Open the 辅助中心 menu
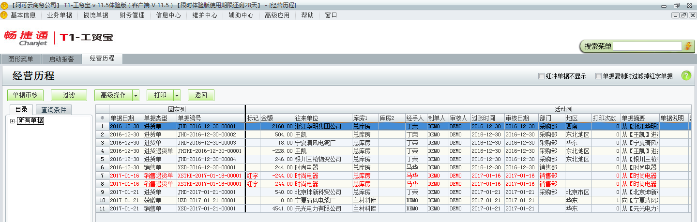 [241, 15]
